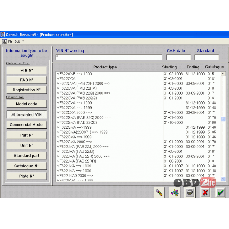The width and height of the screenshot is (229, 229).
Task: Open the File menu
Action: coord(10,41)
